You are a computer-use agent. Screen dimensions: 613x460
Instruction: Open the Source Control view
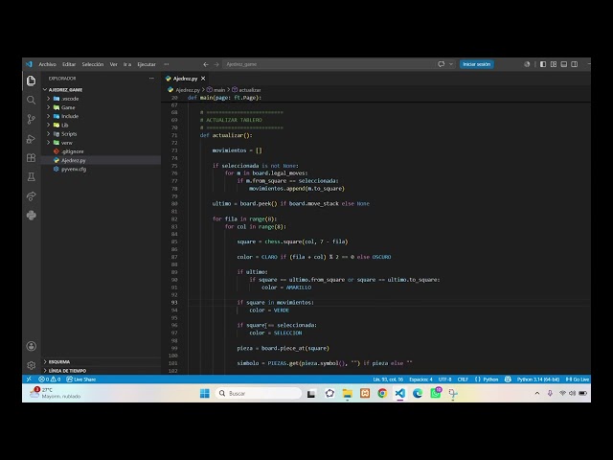(32, 119)
